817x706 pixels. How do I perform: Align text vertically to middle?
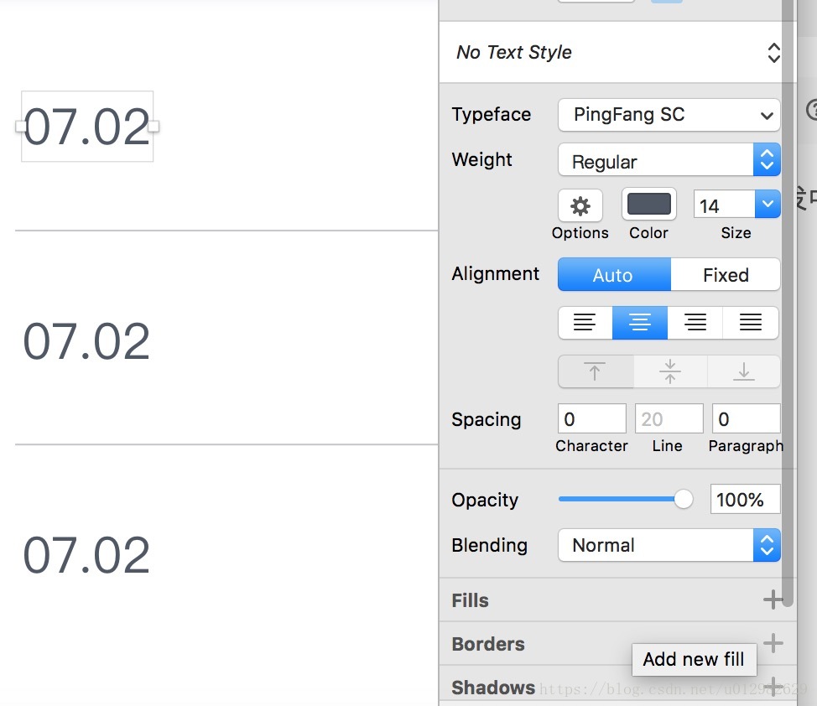(670, 371)
